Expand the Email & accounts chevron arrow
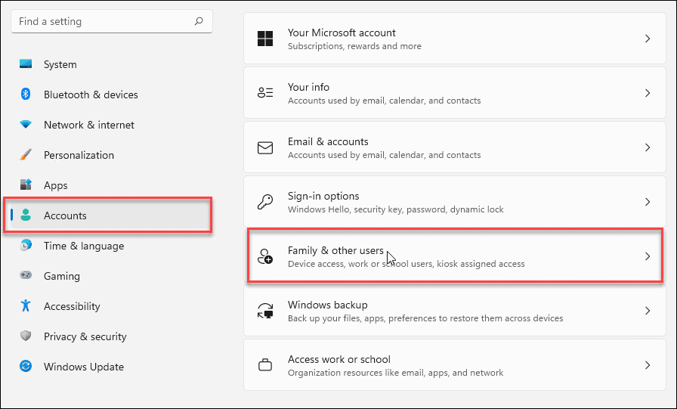The height and width of the screenshot is (409, 677). pos(647,147)
